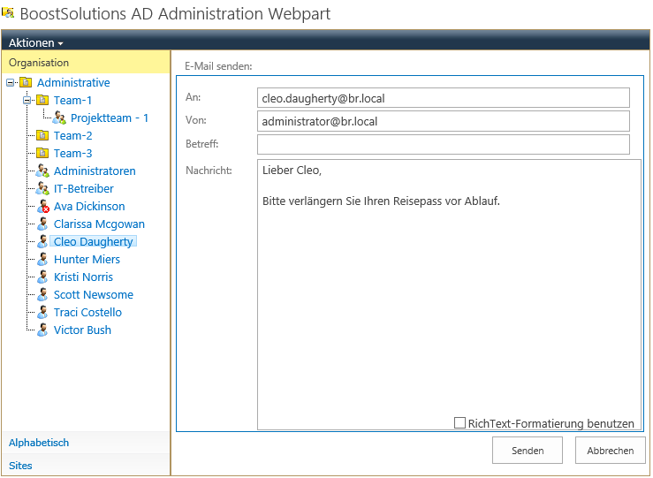Click the Projektteam - 1 group icon

coord(59,118)
